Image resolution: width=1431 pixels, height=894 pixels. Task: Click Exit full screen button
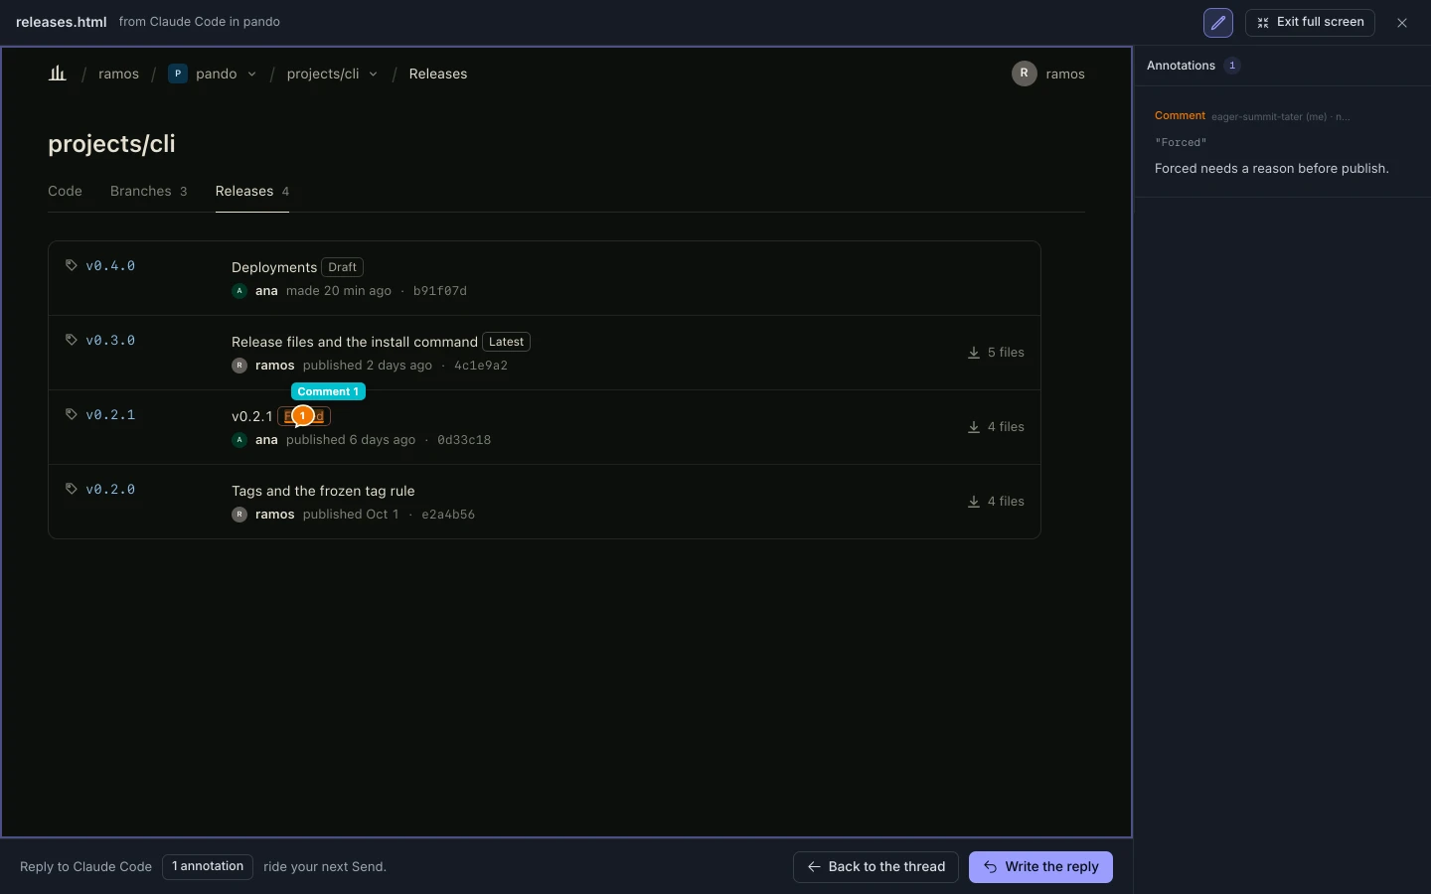[x=1310, y=22]
